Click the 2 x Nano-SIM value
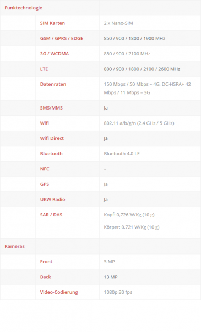This screenshot has width=201, height=332. point(118,23)
